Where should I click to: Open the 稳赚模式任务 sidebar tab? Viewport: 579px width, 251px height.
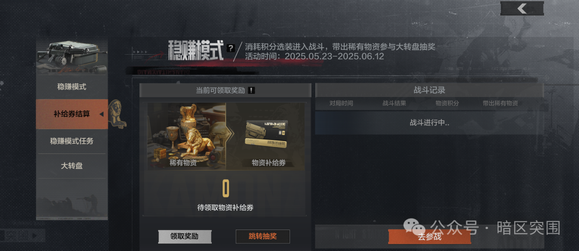72,141
